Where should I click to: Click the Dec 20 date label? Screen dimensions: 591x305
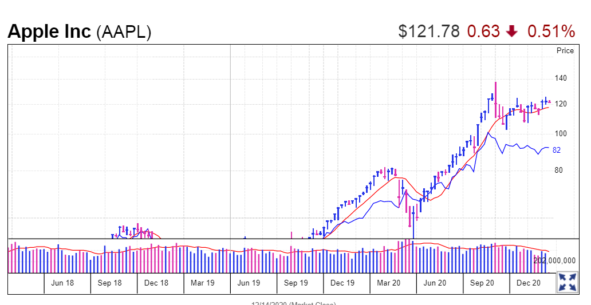529,283
